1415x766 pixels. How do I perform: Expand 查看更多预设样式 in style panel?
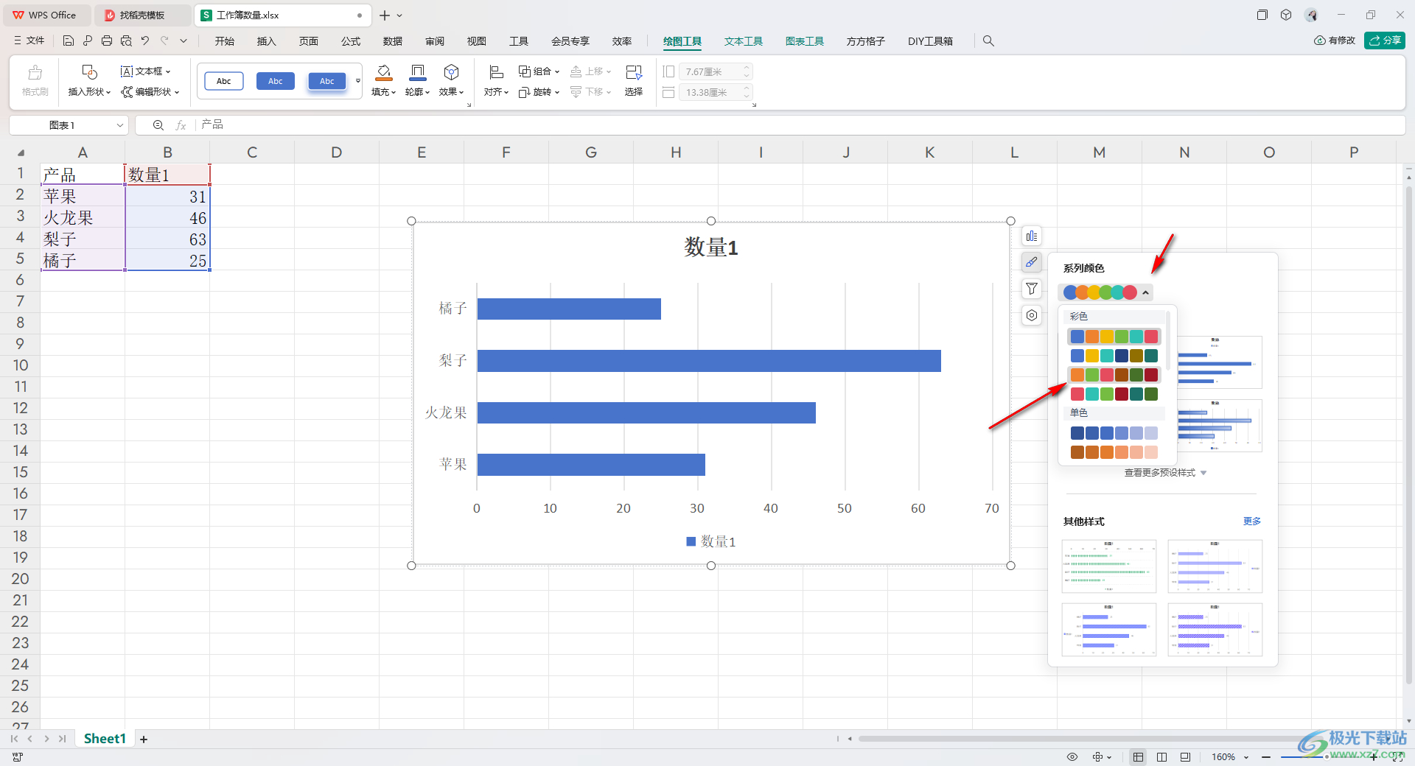1165,473
